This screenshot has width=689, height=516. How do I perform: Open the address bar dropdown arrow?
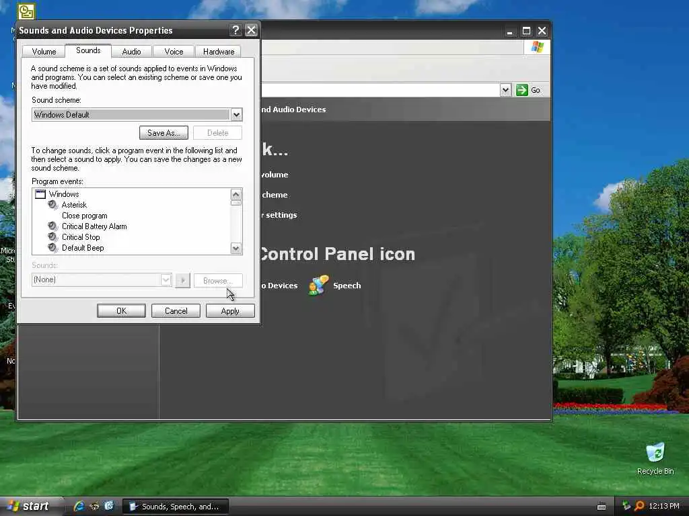tap(506, 90)
